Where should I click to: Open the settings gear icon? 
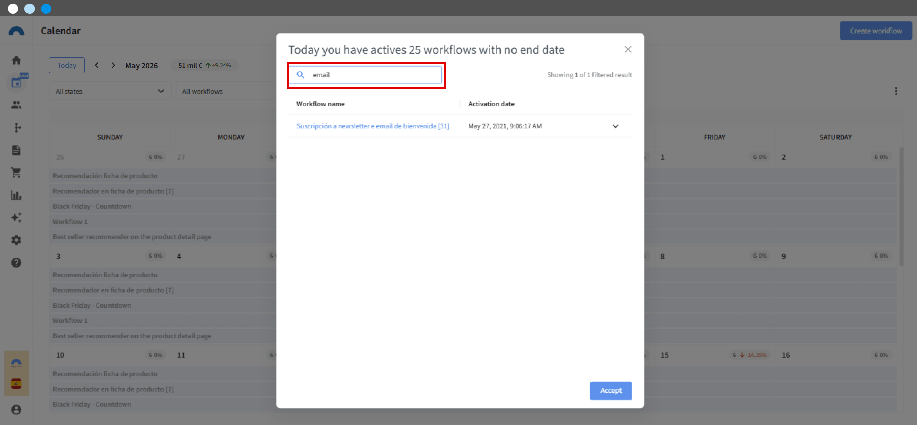coord(16,240)
